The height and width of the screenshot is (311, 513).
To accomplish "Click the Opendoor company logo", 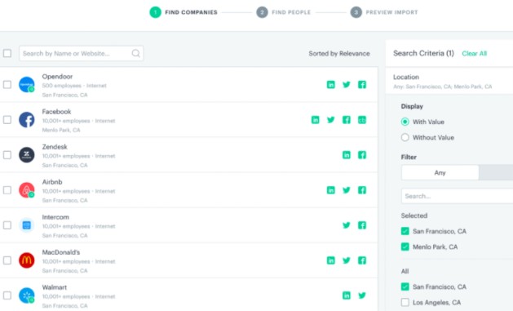I will pos(26,85).
